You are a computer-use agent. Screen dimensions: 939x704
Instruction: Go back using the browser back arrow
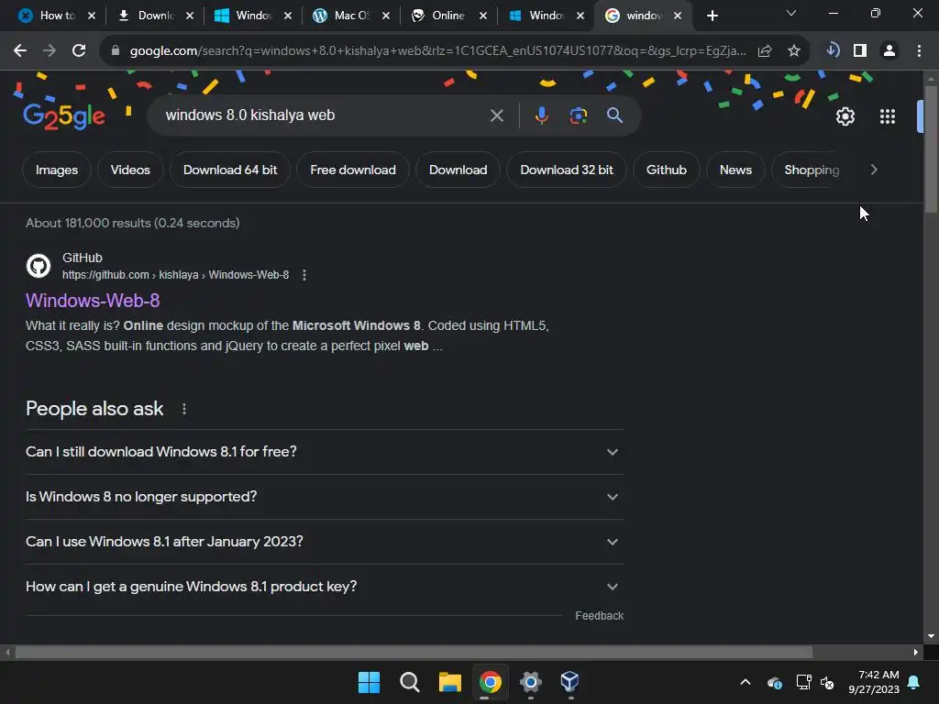(20, 51)
